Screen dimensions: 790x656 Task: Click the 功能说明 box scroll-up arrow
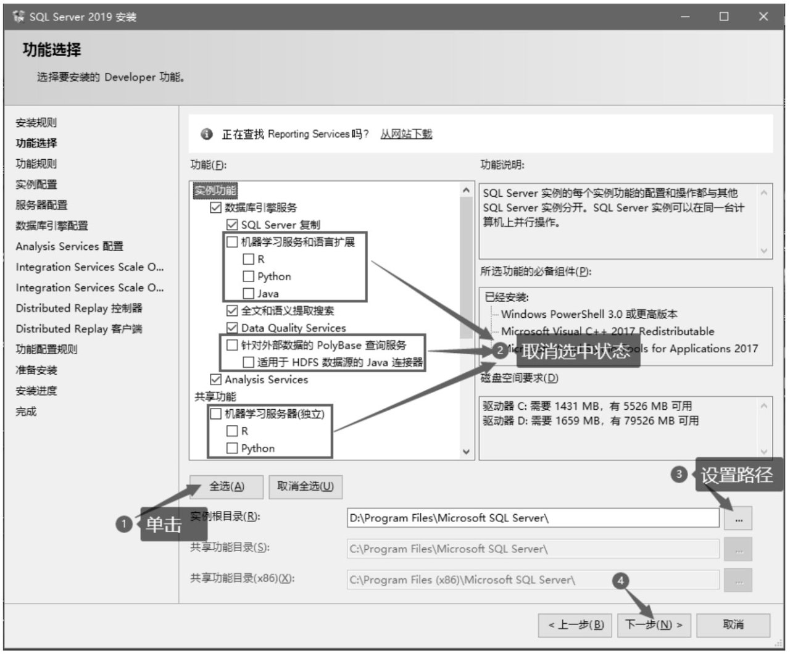click(x=764, y=193)
